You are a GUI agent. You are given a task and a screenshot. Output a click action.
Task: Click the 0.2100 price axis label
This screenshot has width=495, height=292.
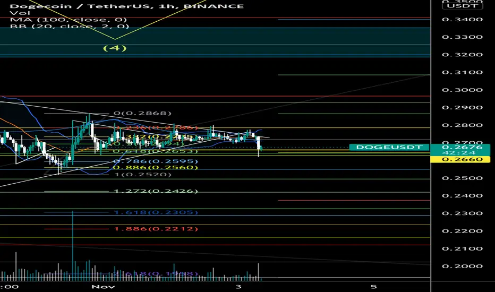[462, 249]
